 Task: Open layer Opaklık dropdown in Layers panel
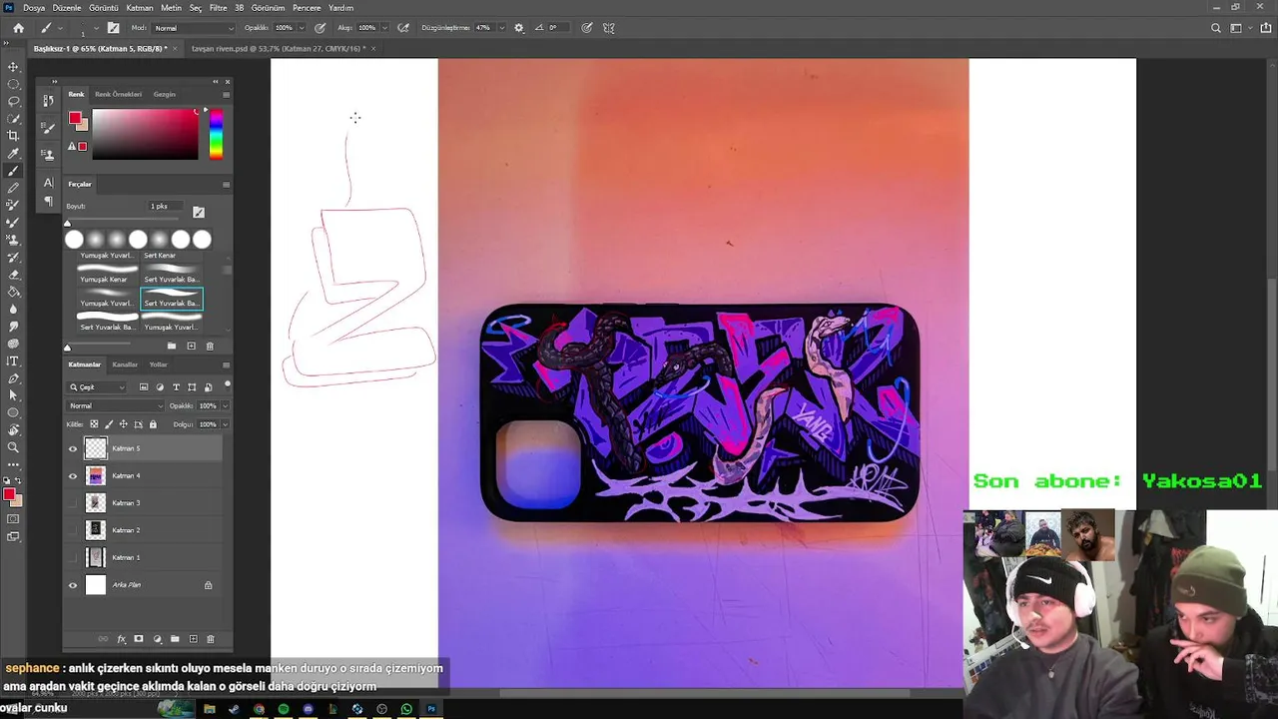point(225,406)
